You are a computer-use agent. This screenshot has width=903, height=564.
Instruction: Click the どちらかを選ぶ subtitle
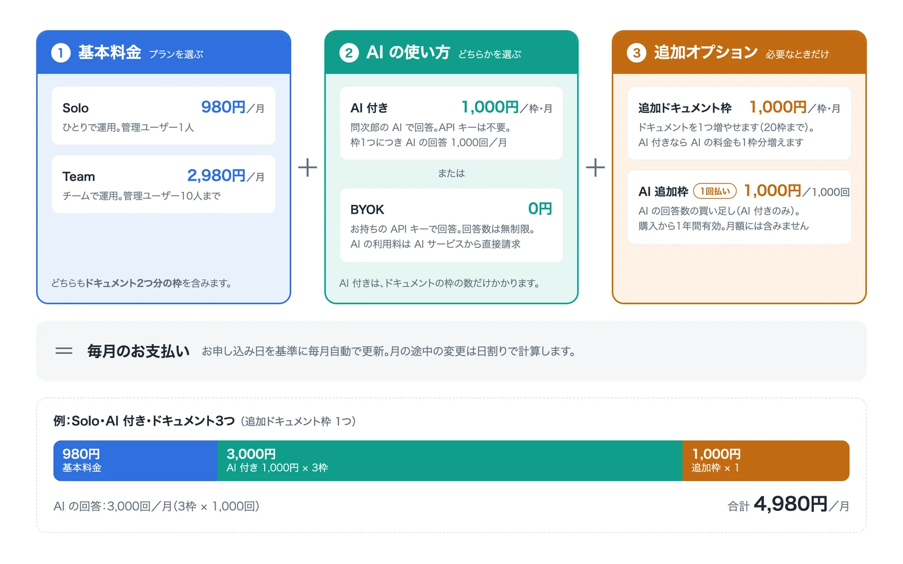489,54
